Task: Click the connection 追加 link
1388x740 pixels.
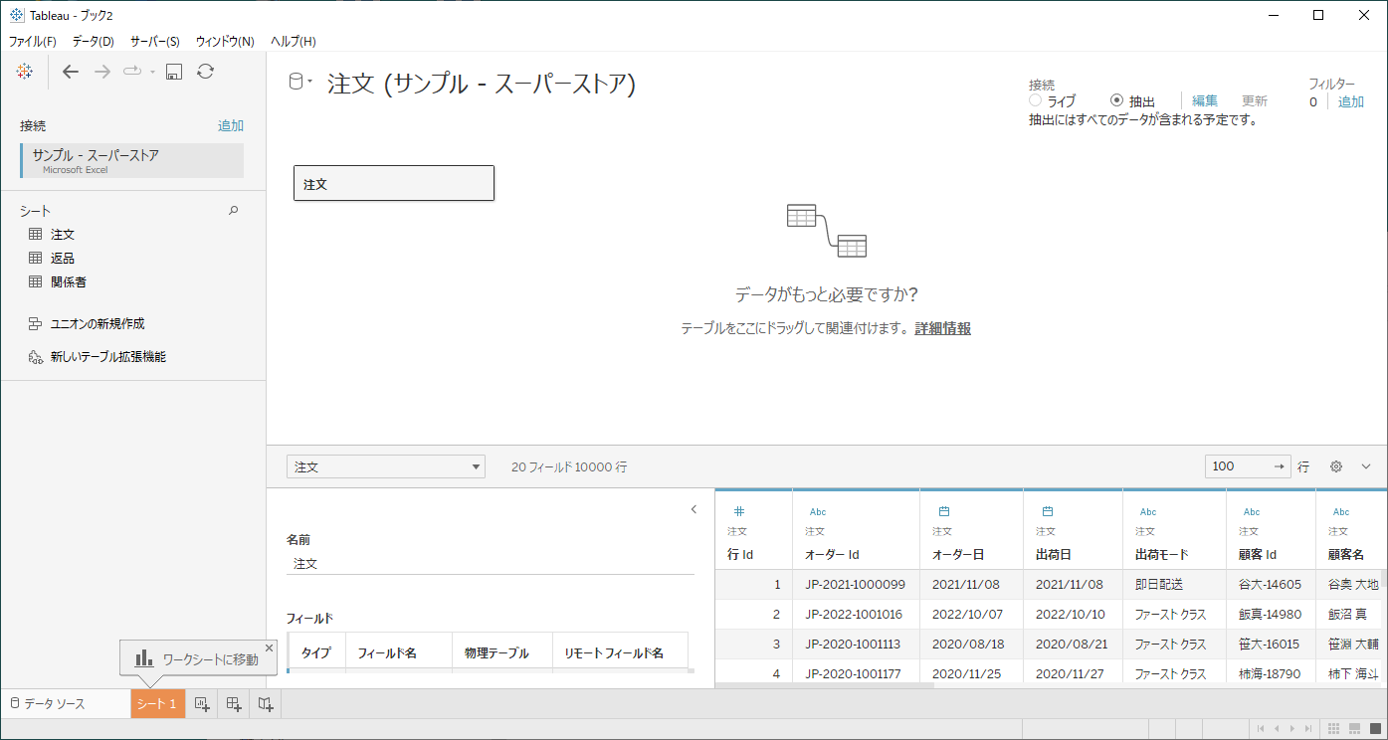Action: (231, 125)
